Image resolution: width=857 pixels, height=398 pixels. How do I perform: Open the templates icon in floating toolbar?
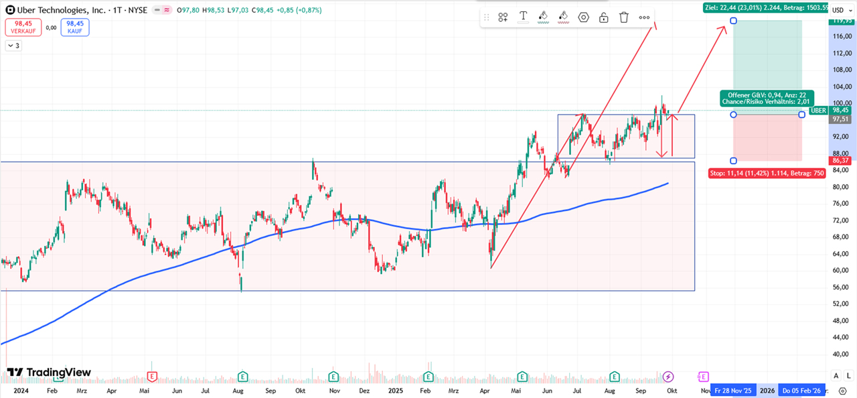(x=503, y=17)
